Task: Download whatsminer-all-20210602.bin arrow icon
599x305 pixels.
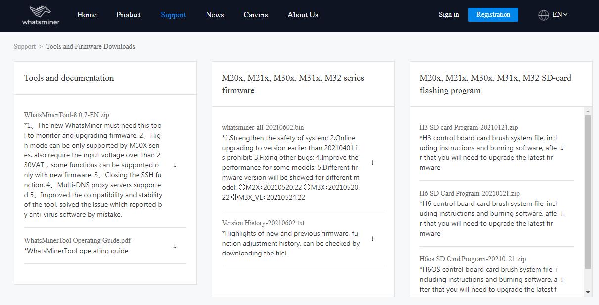Action: point(372,163)
